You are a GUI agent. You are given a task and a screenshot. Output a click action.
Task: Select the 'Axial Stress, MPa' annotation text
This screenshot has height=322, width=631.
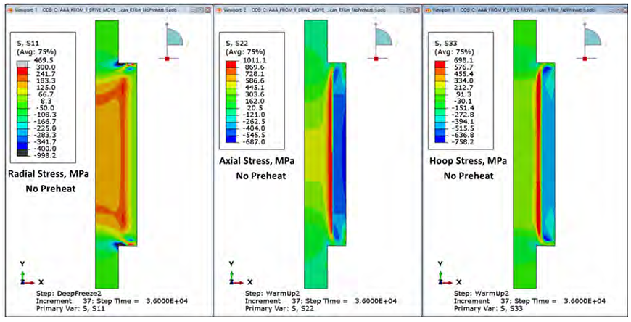click(x=258, y=162)
